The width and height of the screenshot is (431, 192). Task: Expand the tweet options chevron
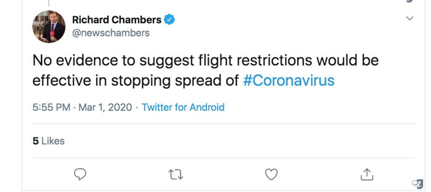(x=410, y=19)
